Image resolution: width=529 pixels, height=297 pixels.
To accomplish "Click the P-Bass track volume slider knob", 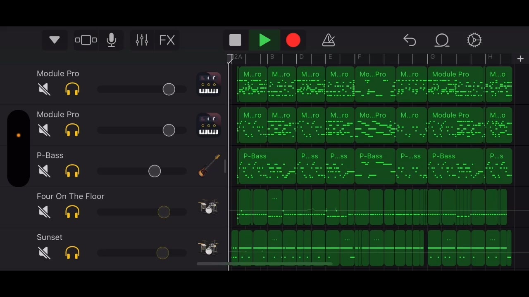I will click(155, 171).
